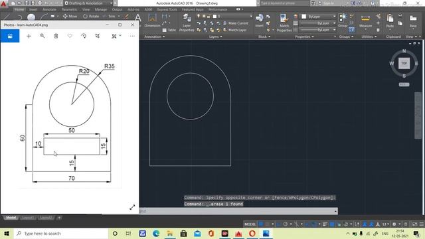Toggle MODEL space button in status bar
The image size is (425, 239).
coord(250,224)
